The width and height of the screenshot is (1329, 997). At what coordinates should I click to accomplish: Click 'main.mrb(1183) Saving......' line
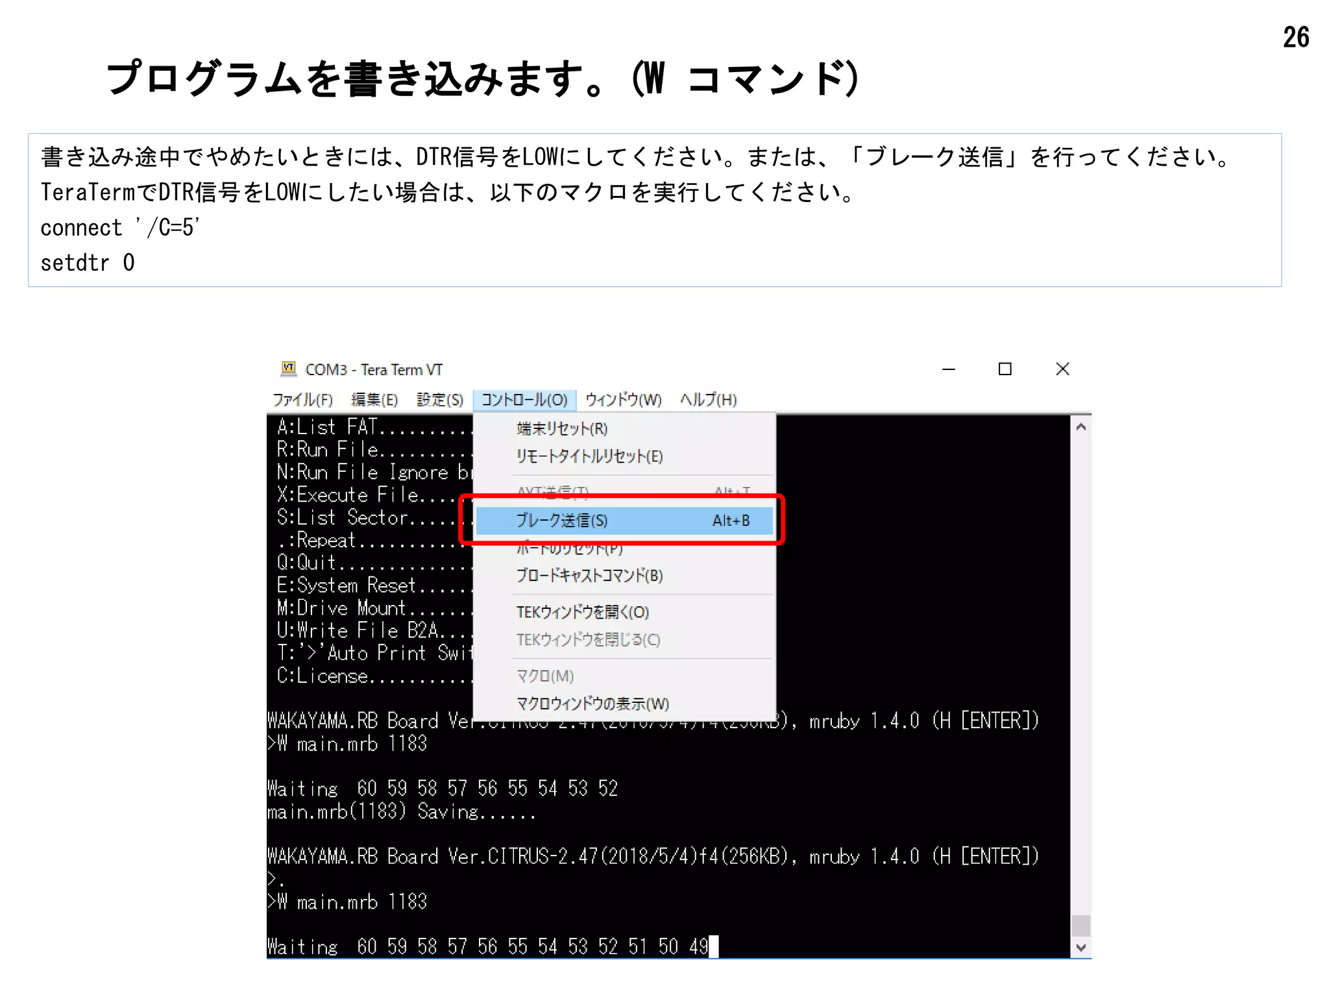(x=401, y=812)
